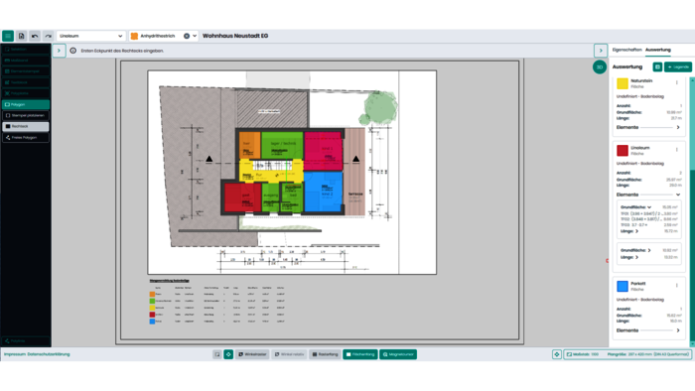Switch to the 3D view button
This screenshot has height=391, width=695.
point(600,66)
